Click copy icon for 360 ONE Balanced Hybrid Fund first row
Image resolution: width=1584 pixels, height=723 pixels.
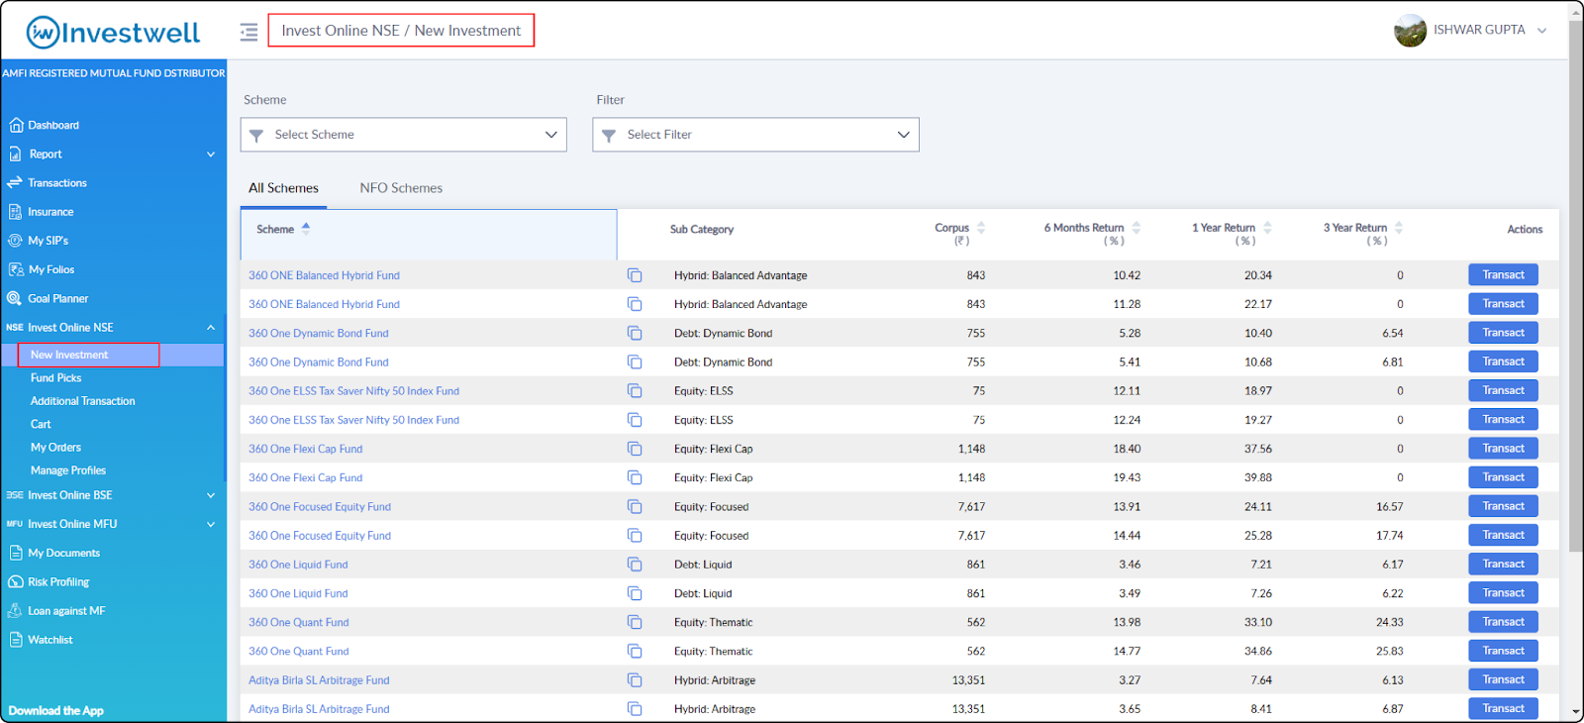pyautogui.click(x=635, y=275)
